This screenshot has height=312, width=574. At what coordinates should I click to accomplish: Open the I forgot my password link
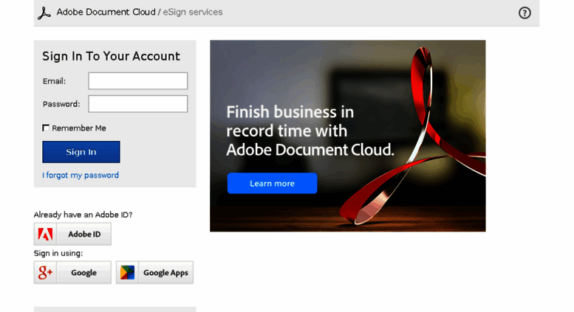coord(81,176)
